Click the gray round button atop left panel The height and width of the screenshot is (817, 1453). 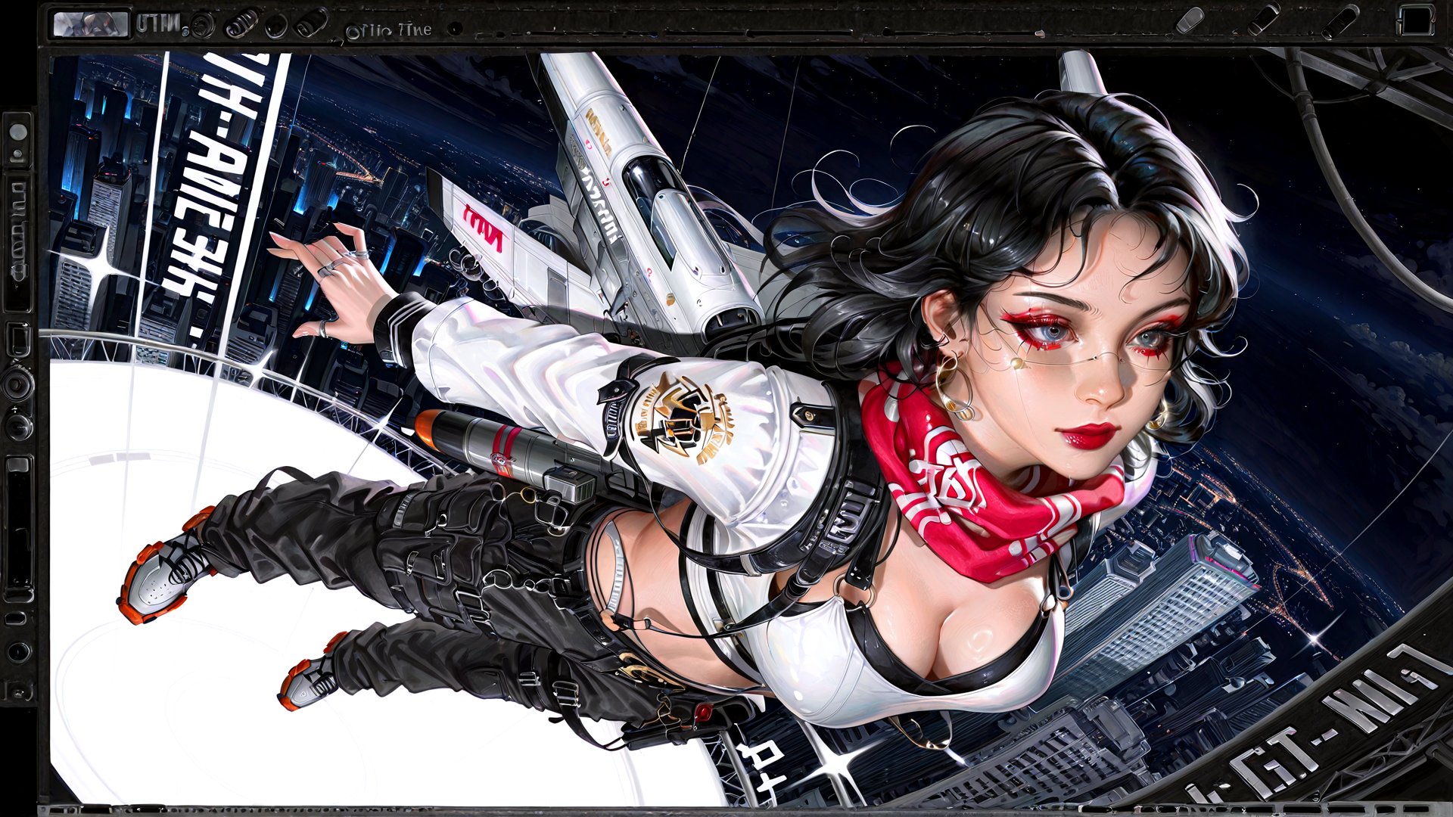point(18,132)
